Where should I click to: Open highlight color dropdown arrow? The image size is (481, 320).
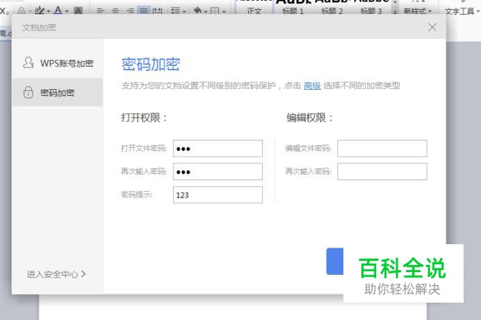[49, 12]
